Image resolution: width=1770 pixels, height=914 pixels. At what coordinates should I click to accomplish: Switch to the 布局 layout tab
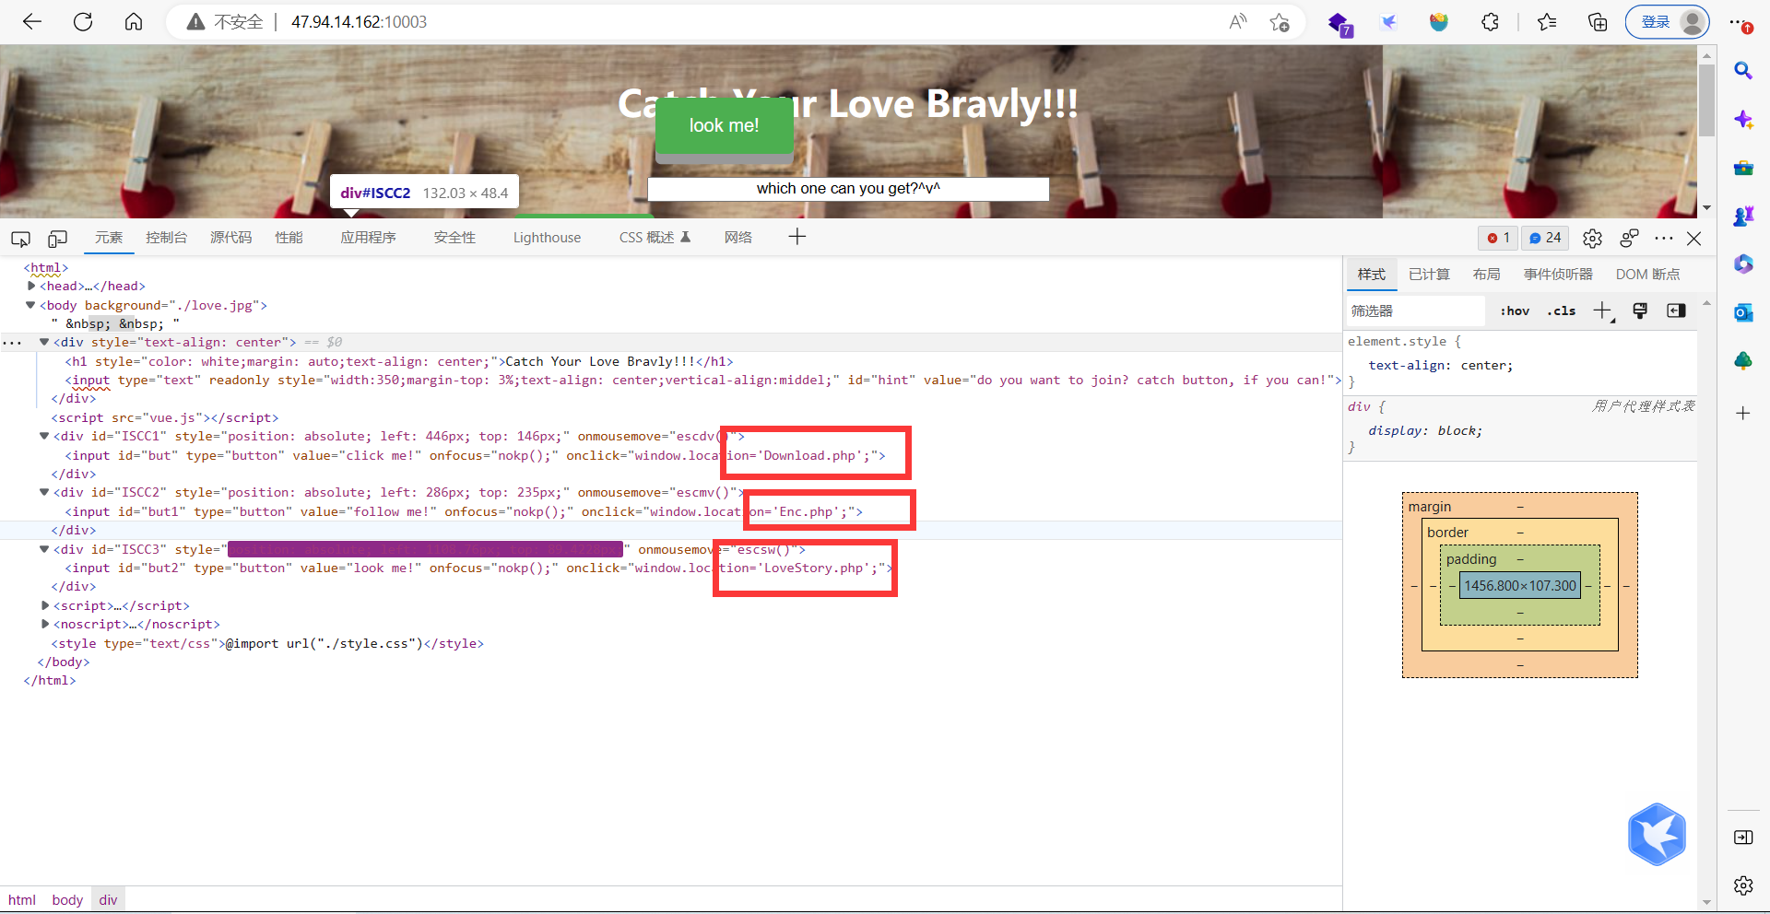1486,275
